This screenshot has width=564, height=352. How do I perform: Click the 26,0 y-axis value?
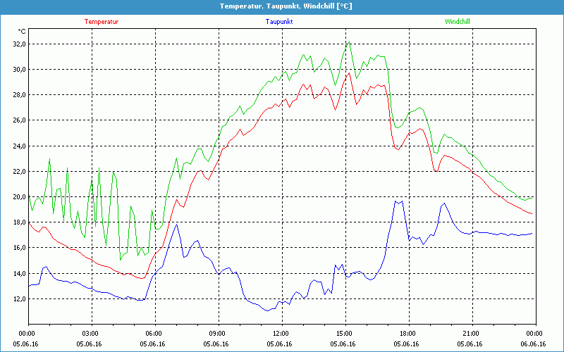(x=20, y=120)
